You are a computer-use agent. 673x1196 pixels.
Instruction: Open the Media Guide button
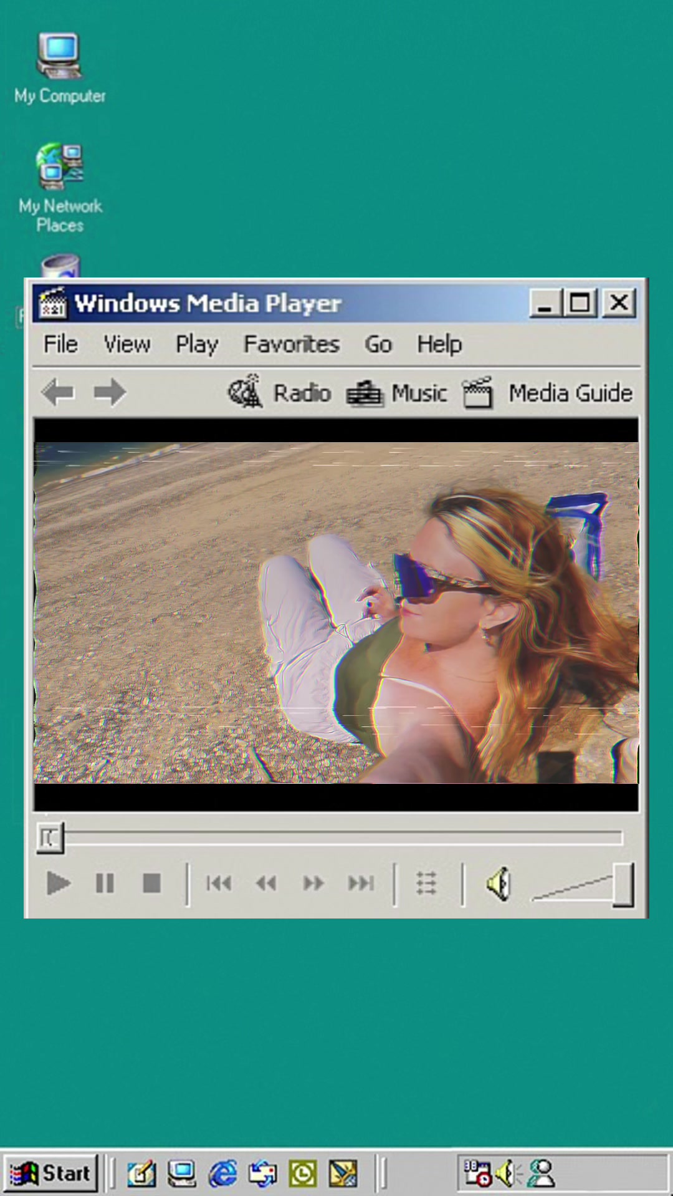pyautogui.click(x=547, y=393)
